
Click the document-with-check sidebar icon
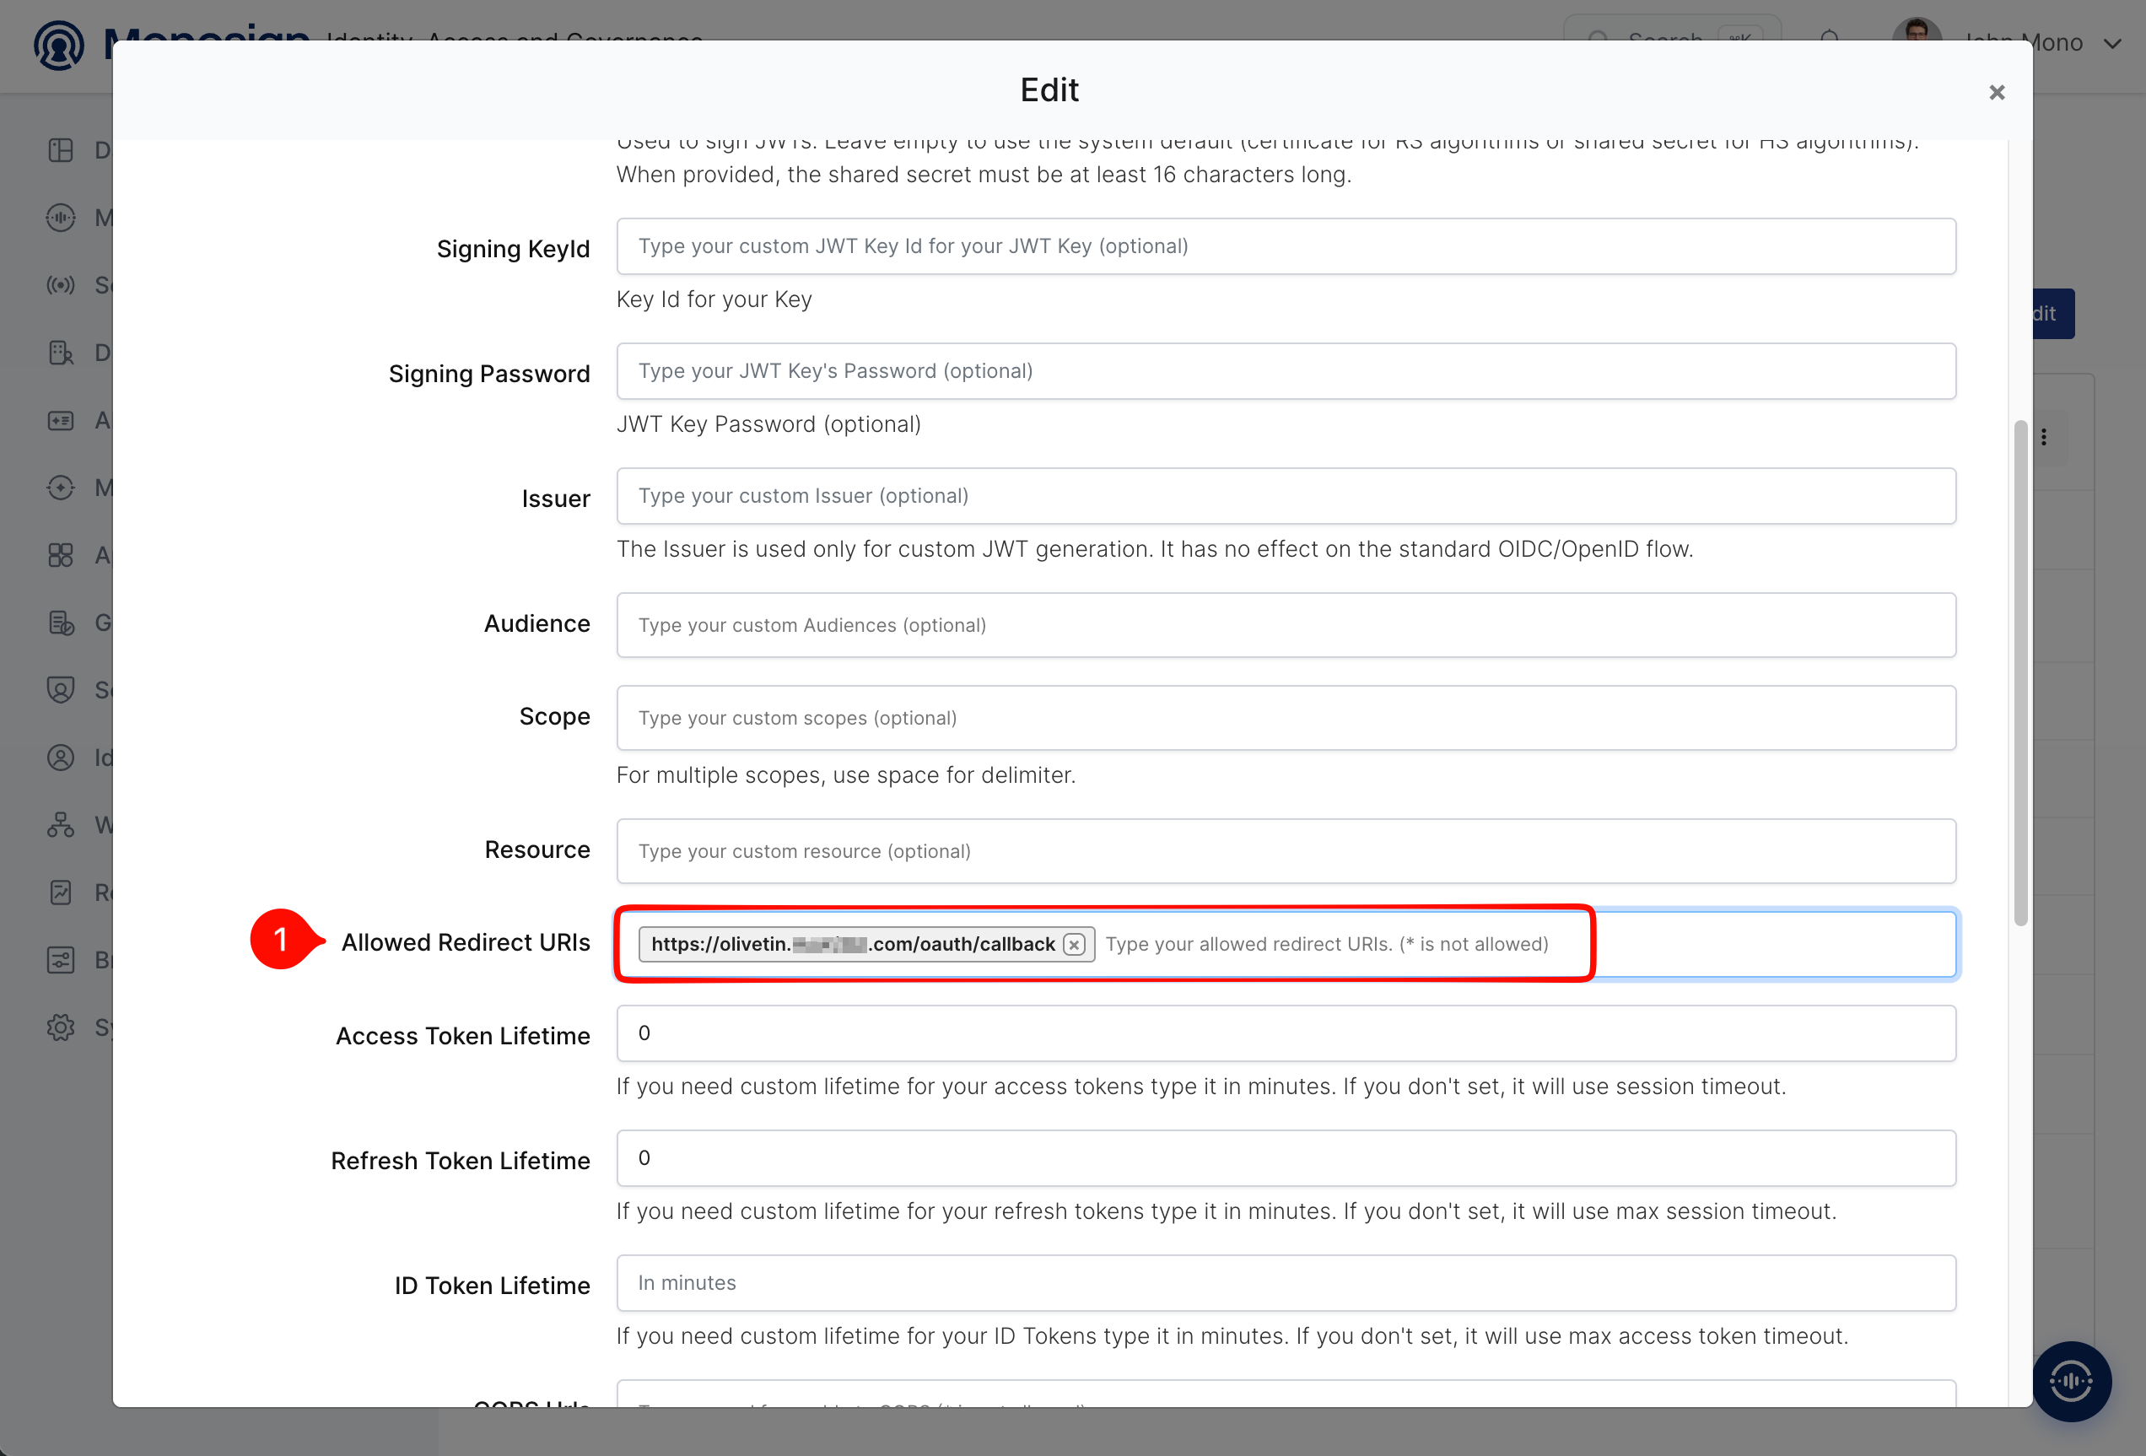point(61,623)
